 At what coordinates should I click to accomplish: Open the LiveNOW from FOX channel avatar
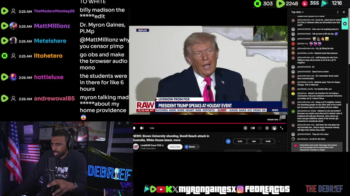pyautogui.click(x=136, y=147)
